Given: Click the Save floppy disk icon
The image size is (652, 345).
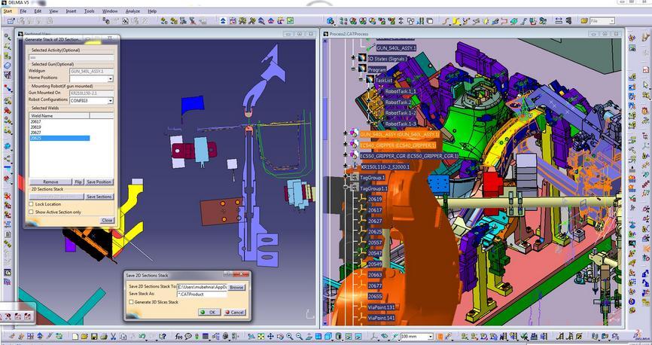Looking at the screenshot, I should pos(94,336).
